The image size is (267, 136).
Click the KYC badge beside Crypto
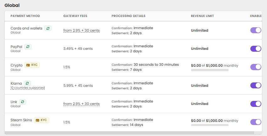pyautogui.click(x=32, y=65)
